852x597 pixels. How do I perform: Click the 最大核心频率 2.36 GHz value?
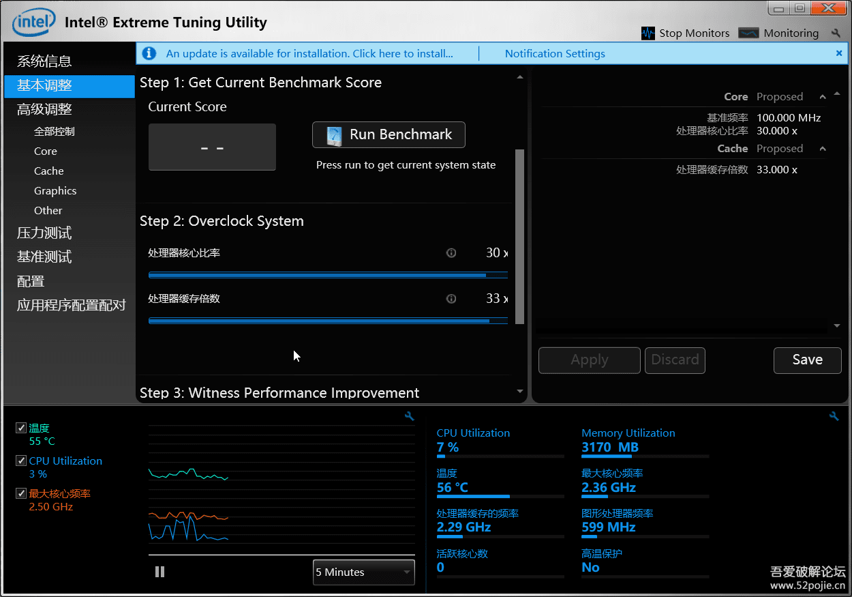pos(609,488)
